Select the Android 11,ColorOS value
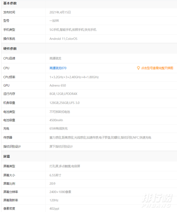This screenshot has width=177, height=212. [63, 39]
